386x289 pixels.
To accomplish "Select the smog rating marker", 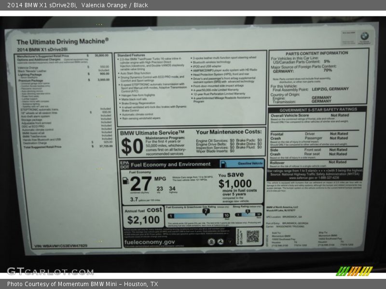I will [248, 211].
